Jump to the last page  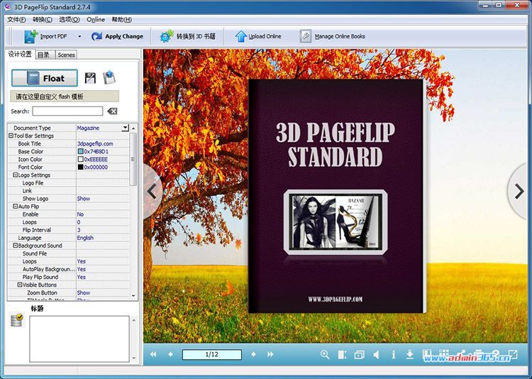[270, 354]
